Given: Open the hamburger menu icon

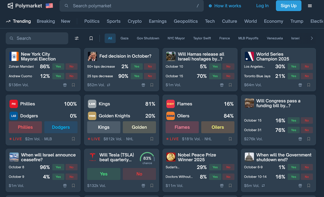Looking at the screenshot, I should 310,6.
